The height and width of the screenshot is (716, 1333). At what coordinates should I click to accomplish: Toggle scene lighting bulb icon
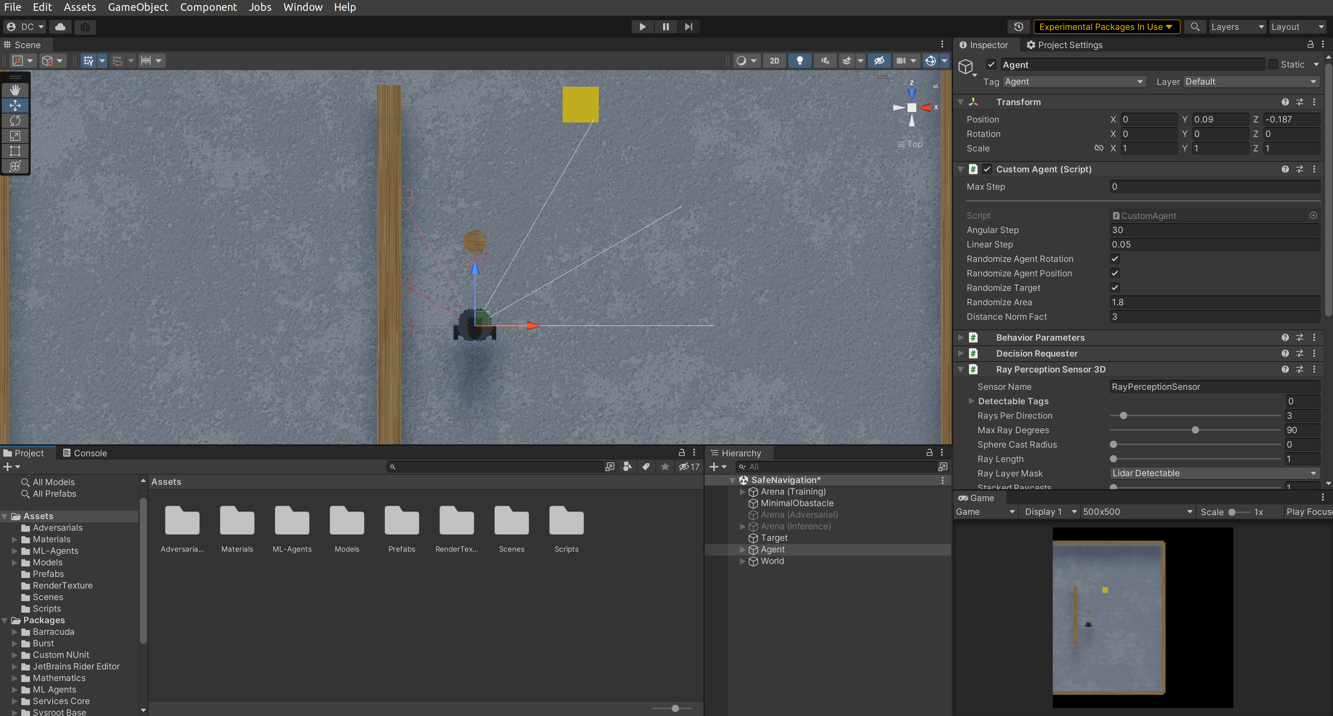[800, 61]
